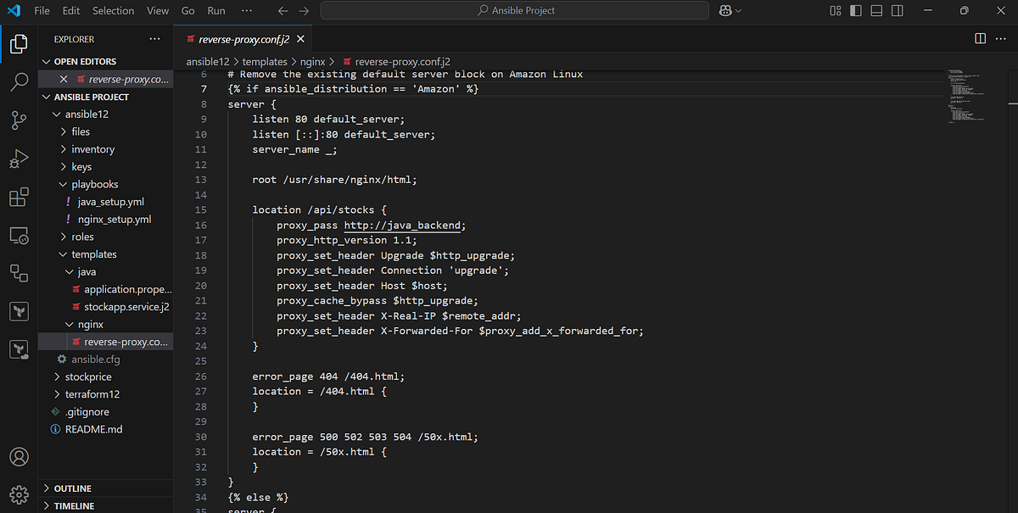
Task: Open the Source Control view
Action: [x=19, y=120]
